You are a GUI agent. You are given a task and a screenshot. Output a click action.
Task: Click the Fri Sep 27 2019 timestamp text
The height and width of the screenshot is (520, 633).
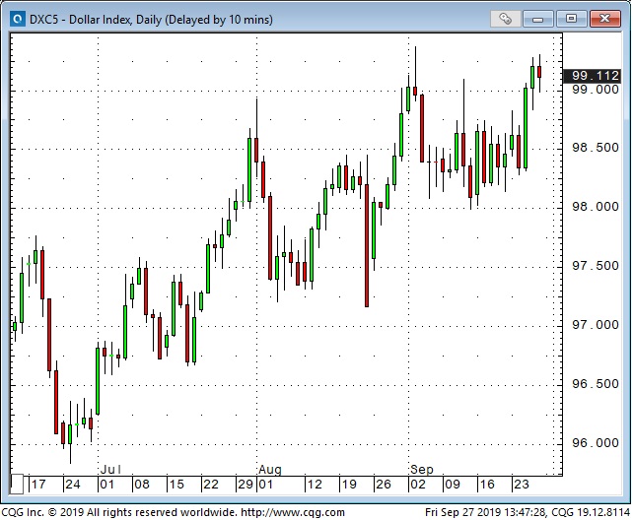(x=486, y=512)
